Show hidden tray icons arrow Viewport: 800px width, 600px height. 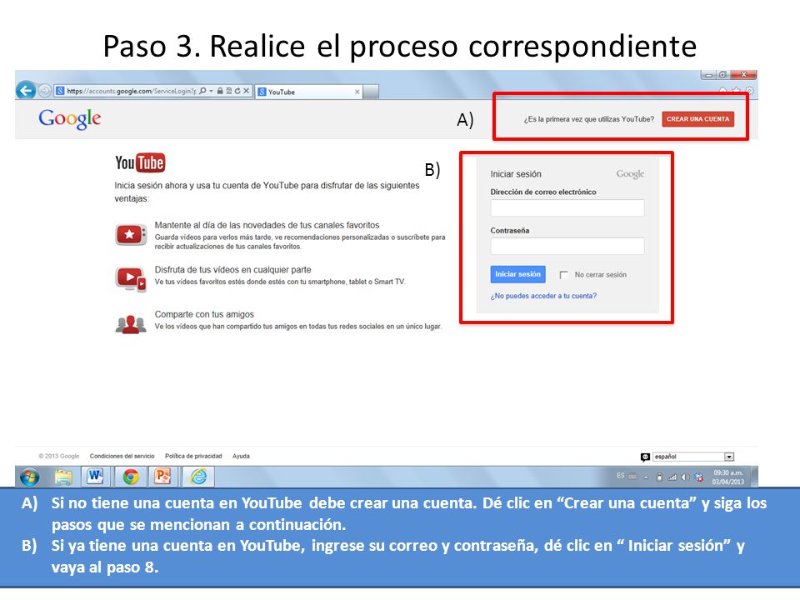point(646,477)
